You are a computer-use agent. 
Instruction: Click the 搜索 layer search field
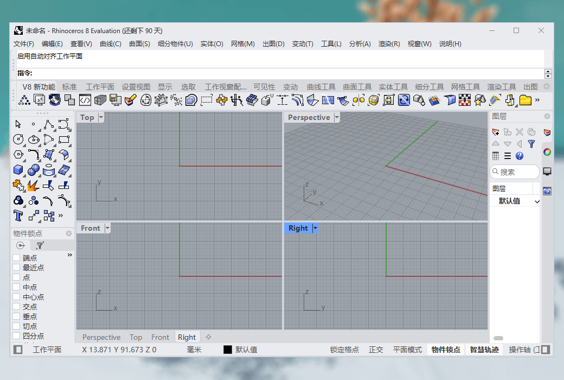click(x=515, y=172)
